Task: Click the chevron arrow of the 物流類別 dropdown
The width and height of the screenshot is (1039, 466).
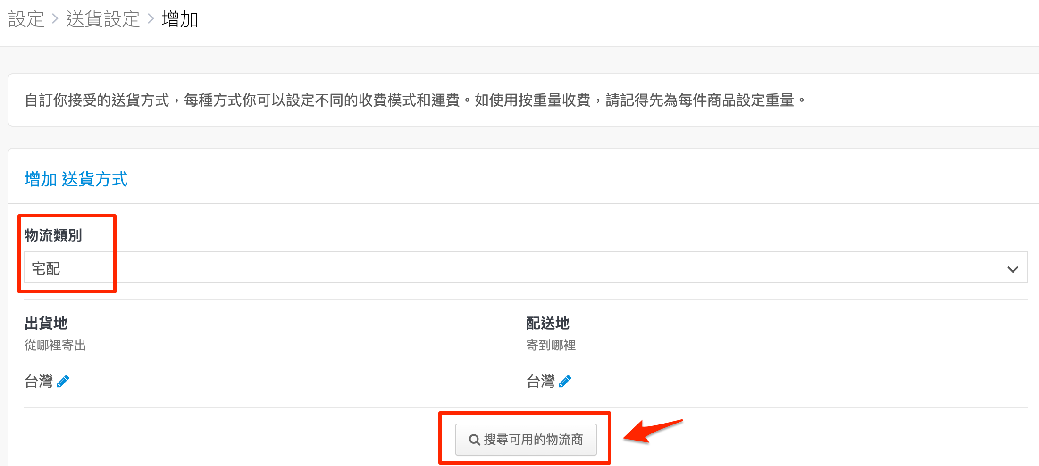Action: (x=1012, y=269)
